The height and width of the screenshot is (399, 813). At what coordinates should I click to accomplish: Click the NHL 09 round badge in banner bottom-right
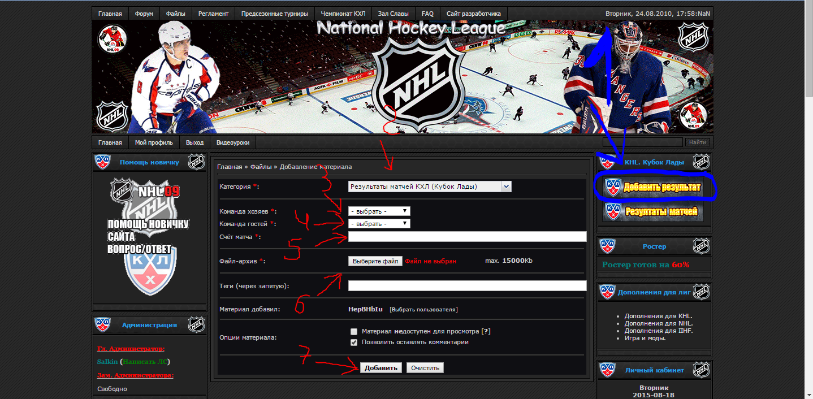693,116
